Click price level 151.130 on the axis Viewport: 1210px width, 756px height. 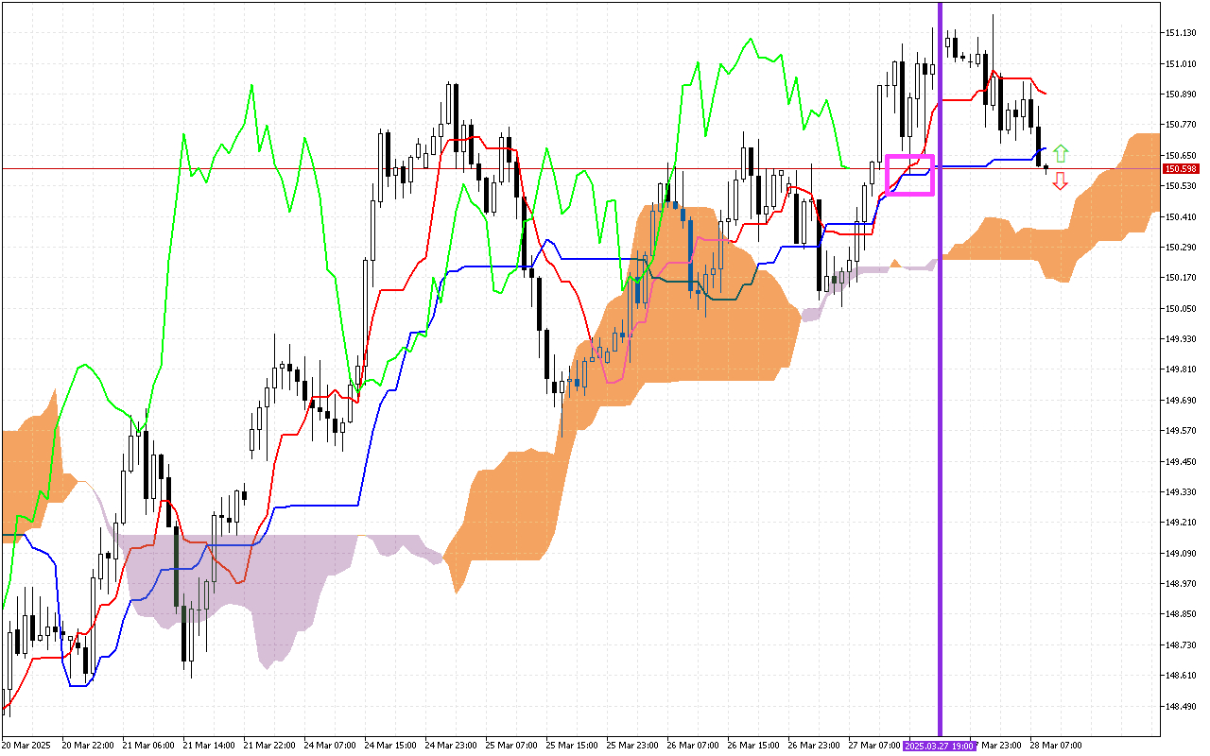click(x=1182, y=33)
